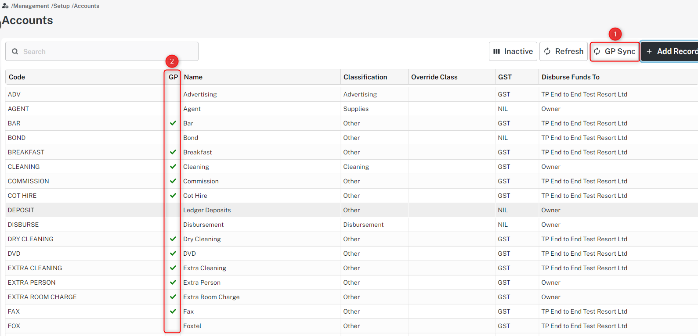
Task: Click the name Cot Hire
Action: pyautogui.click(x=195, y=196)
